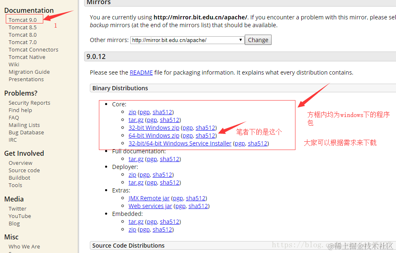Open sha512 for 64-bit Windows zip
Image resolution: width=396 pixels, height=253 pixels.
(206, 136)
